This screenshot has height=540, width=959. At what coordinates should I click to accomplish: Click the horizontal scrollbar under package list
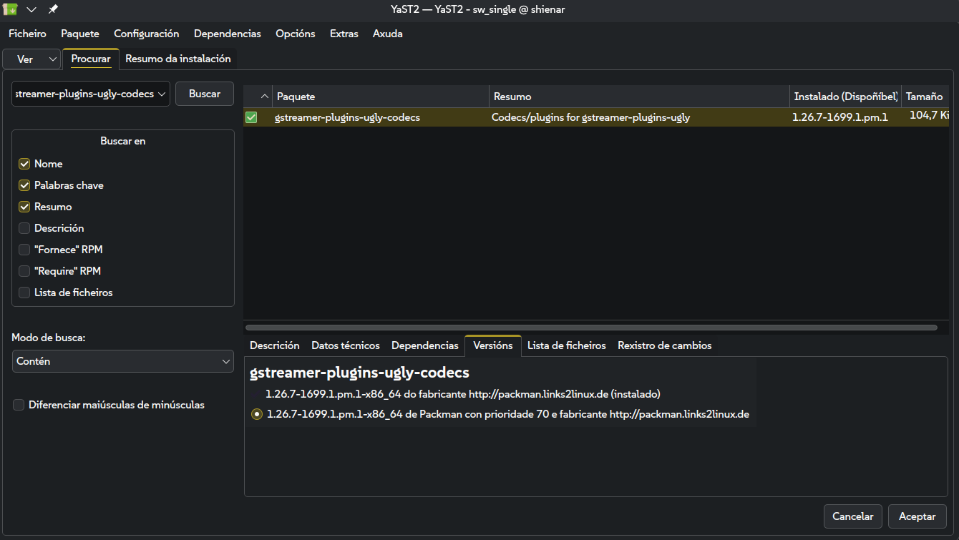pos(590,328)
